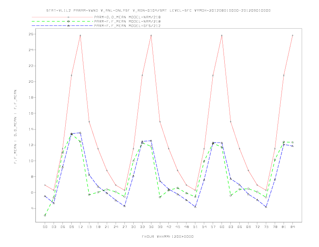Click x-axis forecast hour label 81
This screenshot has width=319, height=247.
pyautogui.click(x=284, y=227)
